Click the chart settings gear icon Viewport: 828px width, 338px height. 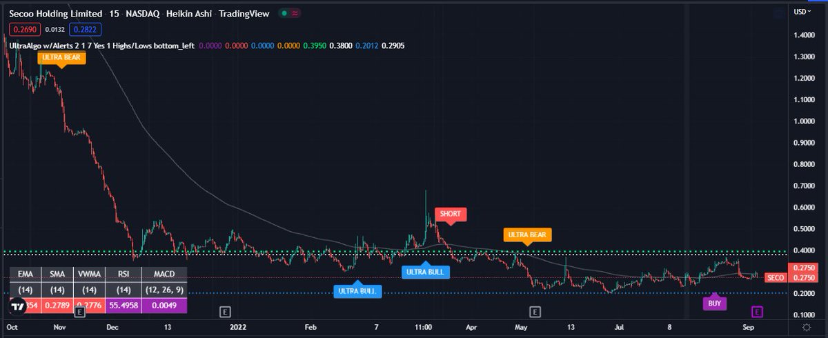click(805, 328)
